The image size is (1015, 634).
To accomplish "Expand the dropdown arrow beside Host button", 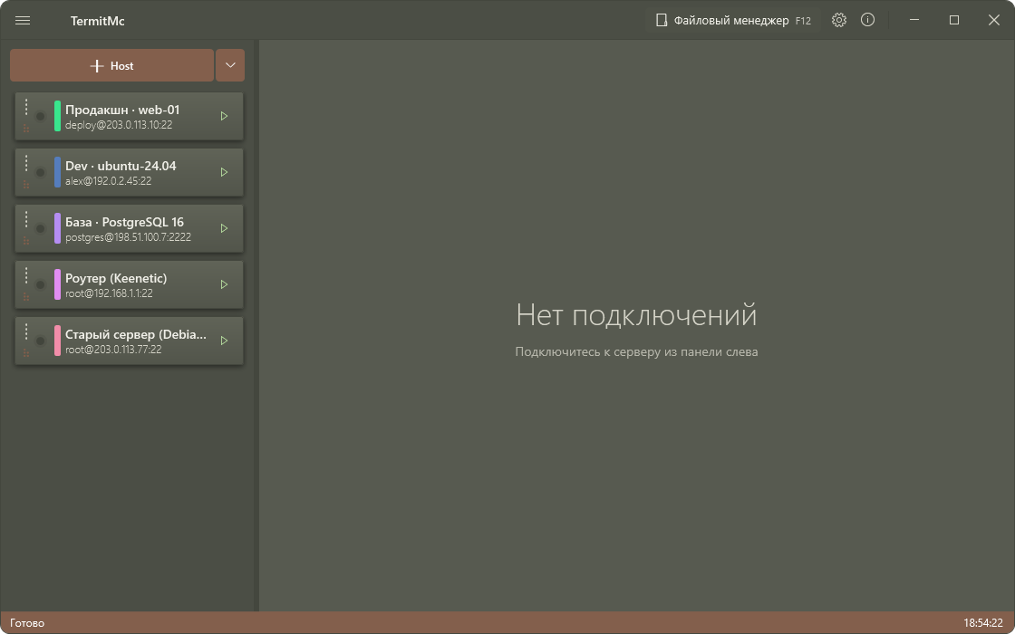I will [230, 65].
